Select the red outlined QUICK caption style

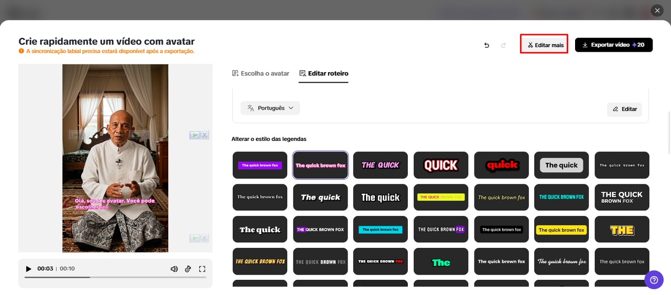pos(441,165)
